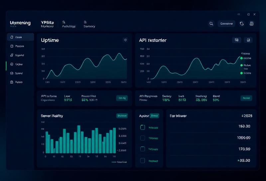The width and height of the screenshot is (266, 181).
Task: Open the pill-shaped dropdown beside the search icon
Action: tap(226, 24)
